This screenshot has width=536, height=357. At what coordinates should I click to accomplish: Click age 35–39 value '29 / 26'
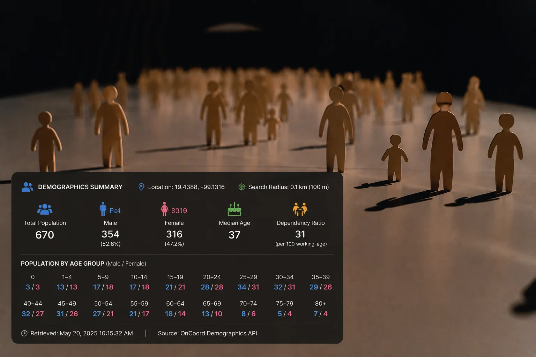(x=321, y=287)
